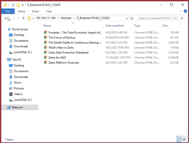Screen dimensions: 189x143
Task: Open the View ribbon tab
Action: click(49, 11)
